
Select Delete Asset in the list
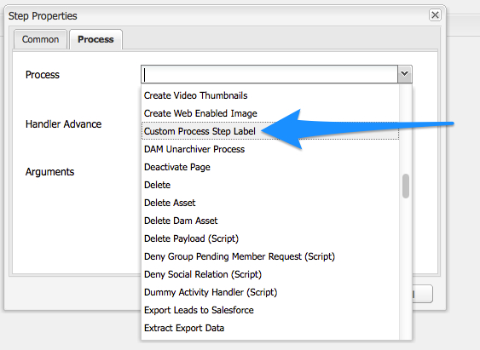click(x=270, y=203)
